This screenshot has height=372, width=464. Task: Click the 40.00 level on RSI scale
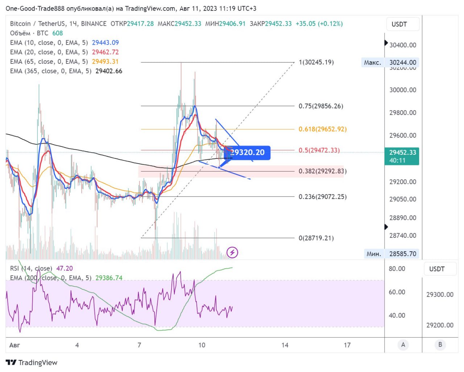[397, 315]
